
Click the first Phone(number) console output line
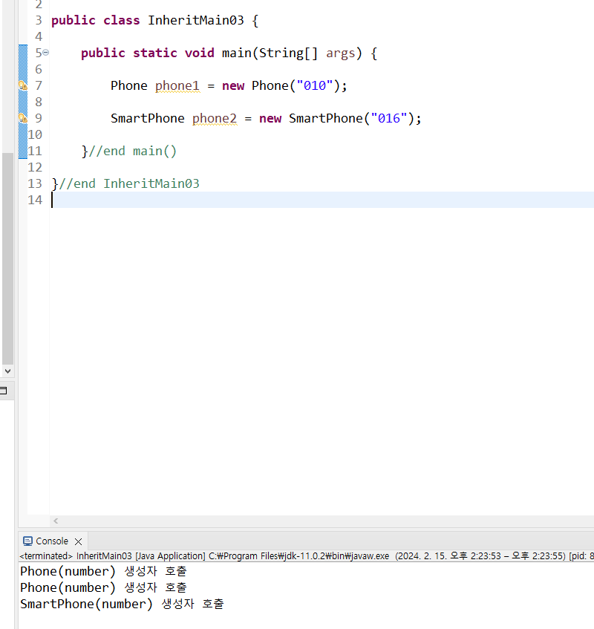pyautogui.click(x=103, y=571)
